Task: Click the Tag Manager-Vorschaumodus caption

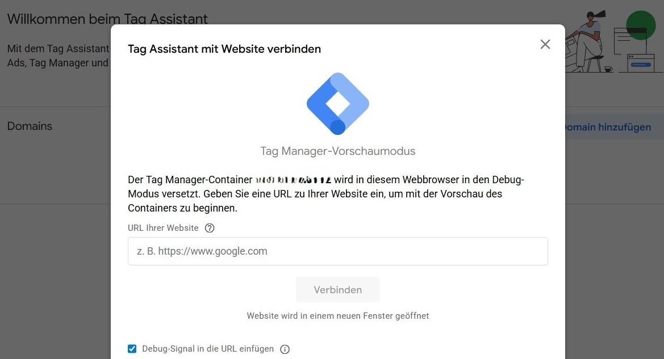Action: (x=338, y=151)
